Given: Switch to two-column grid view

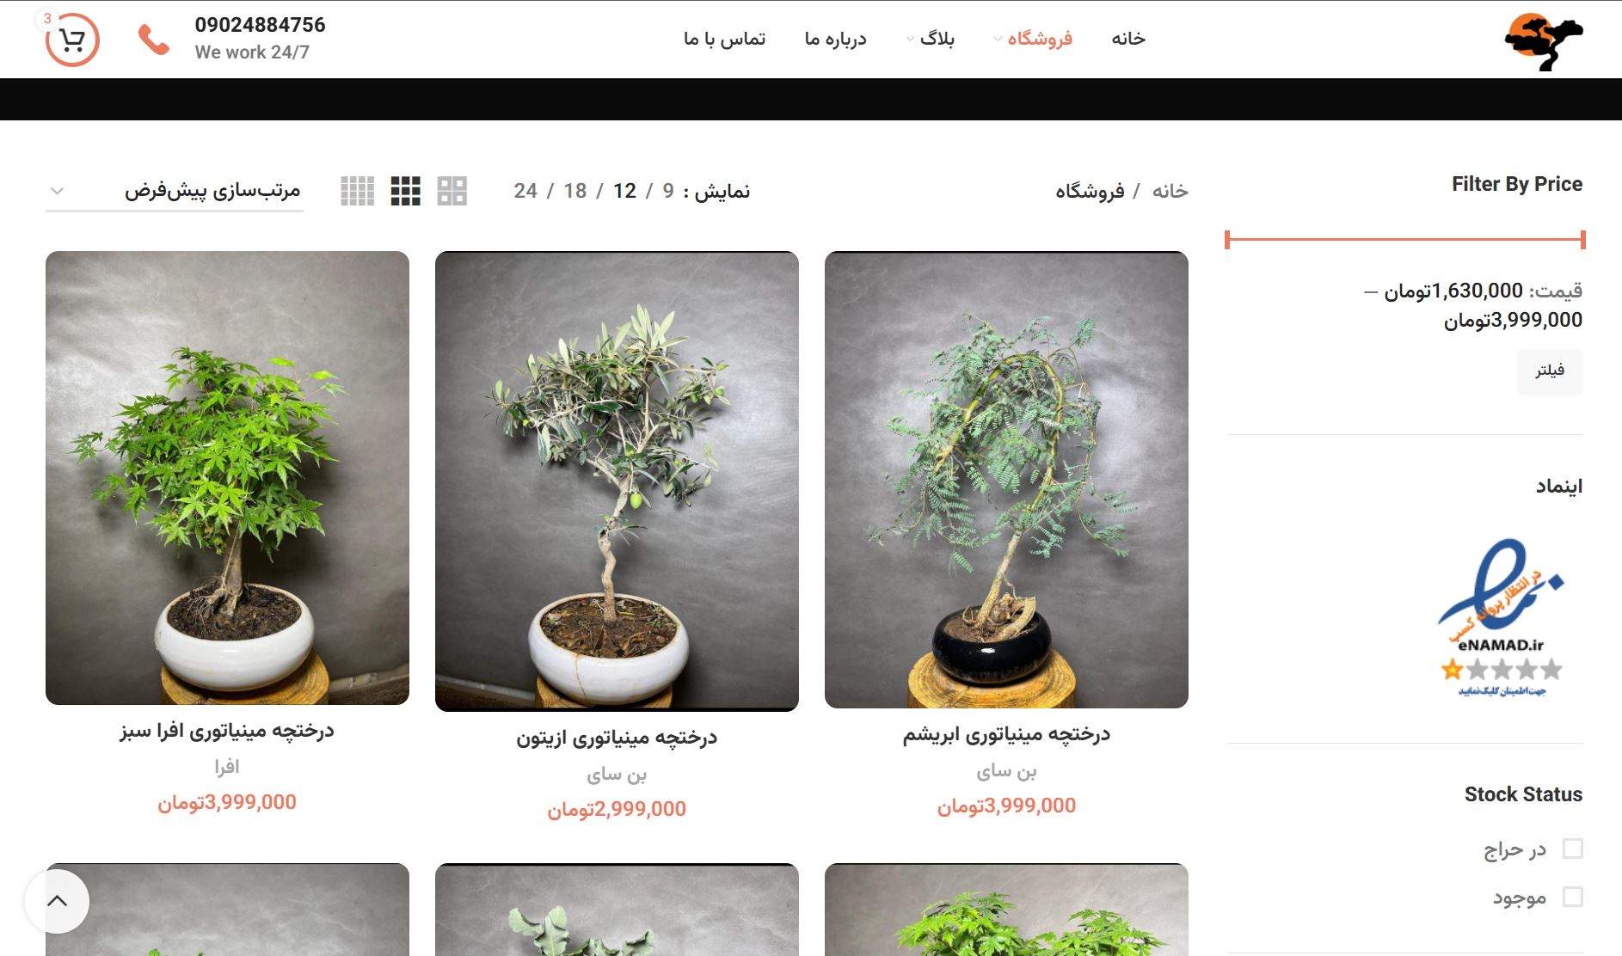Looking at the screenshot, I should pyautogui.click(x=452, y=191).
